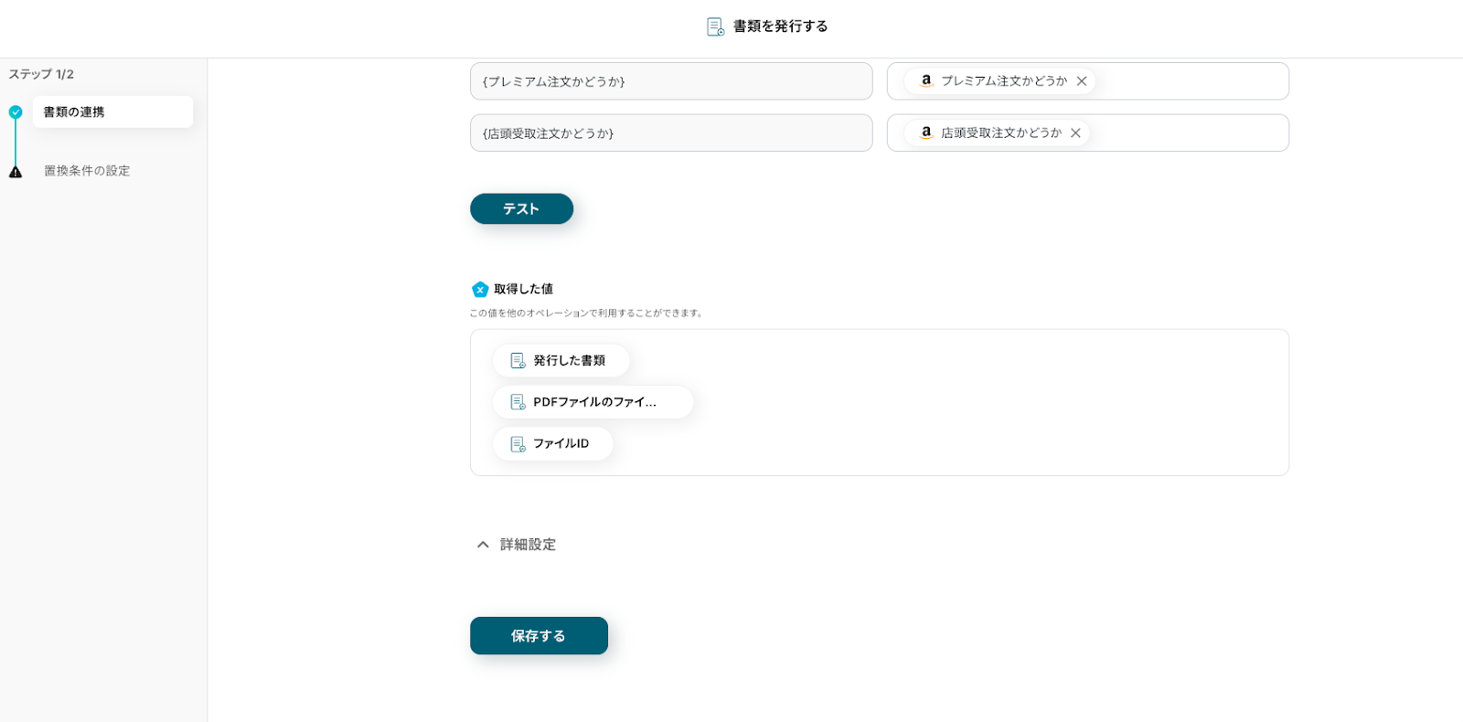The image size is (1463, 722).
Task: Click the blue pentagon icon beside 取得した値
Action: point(480,290)
